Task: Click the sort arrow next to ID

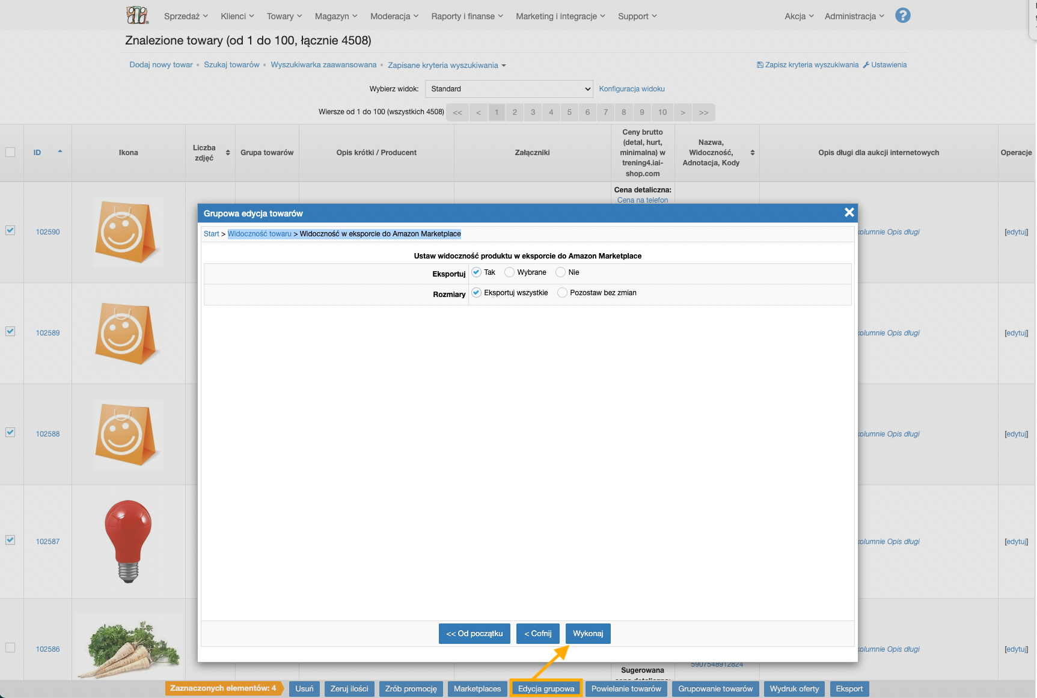Action: 60,152
